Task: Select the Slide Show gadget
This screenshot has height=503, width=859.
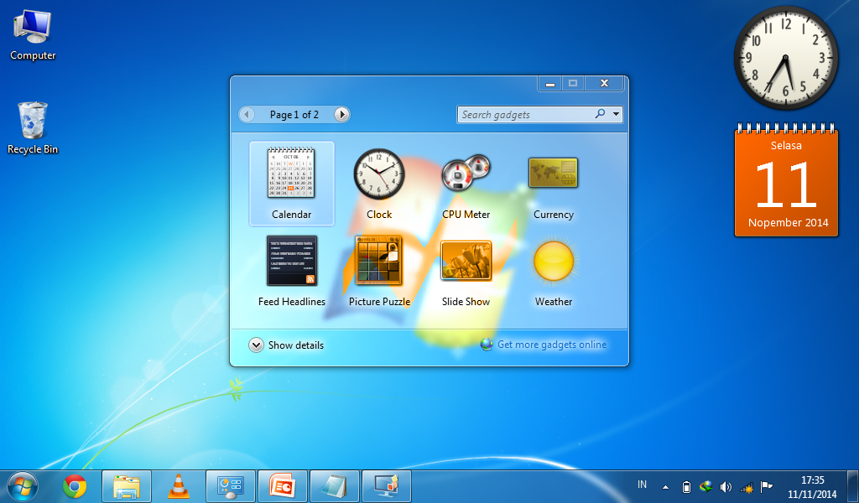Action: (466, 271)
